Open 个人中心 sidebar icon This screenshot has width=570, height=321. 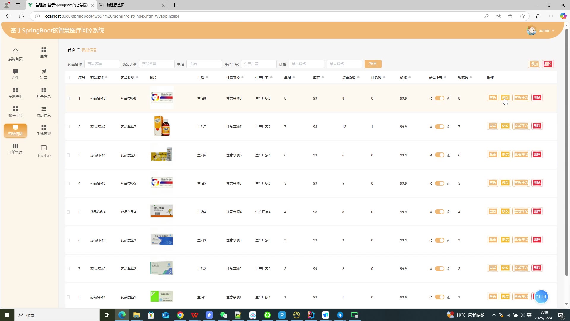44,151
